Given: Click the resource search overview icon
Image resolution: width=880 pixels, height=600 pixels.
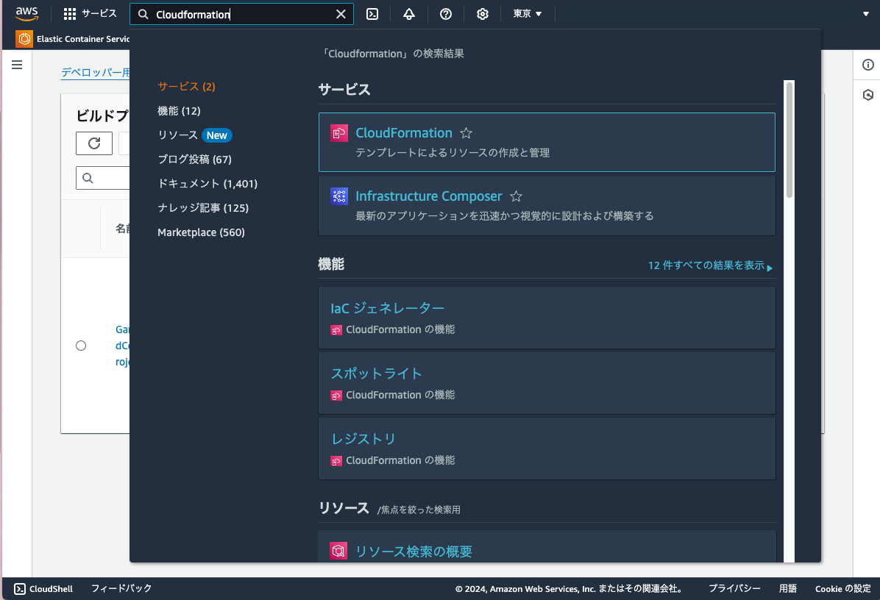Looking at the screenshot, I should [x=338, y=551].
